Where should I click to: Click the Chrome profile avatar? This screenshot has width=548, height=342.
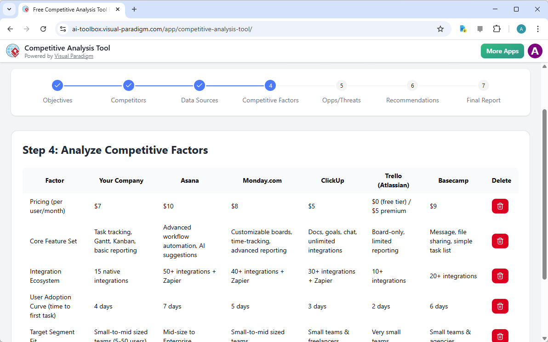pos(521,28)
